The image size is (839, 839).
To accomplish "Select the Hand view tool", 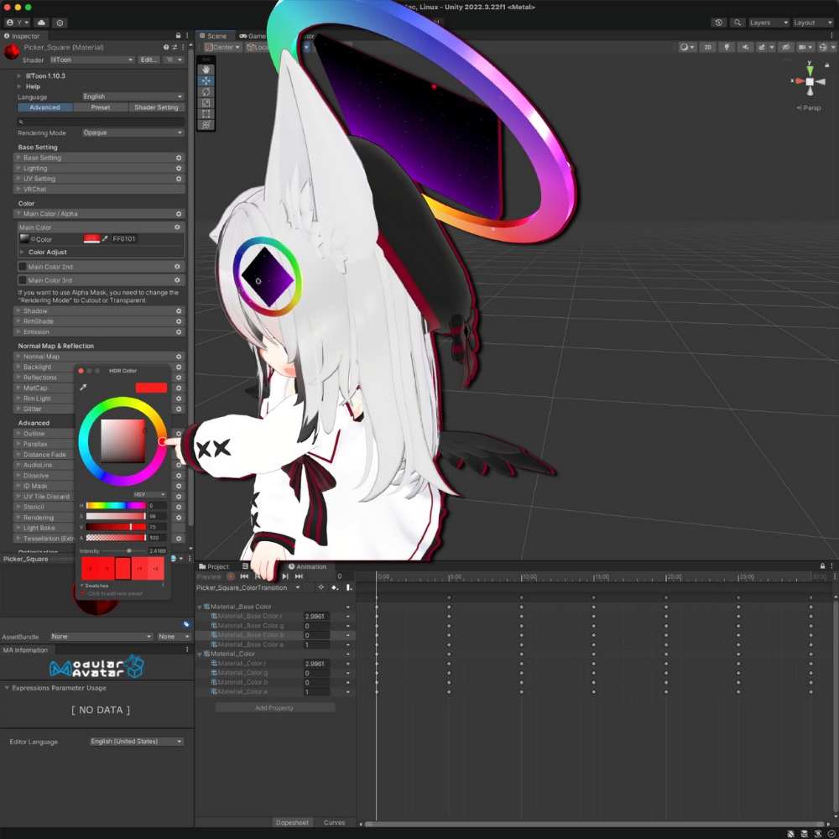I will (x=206, y=70).
